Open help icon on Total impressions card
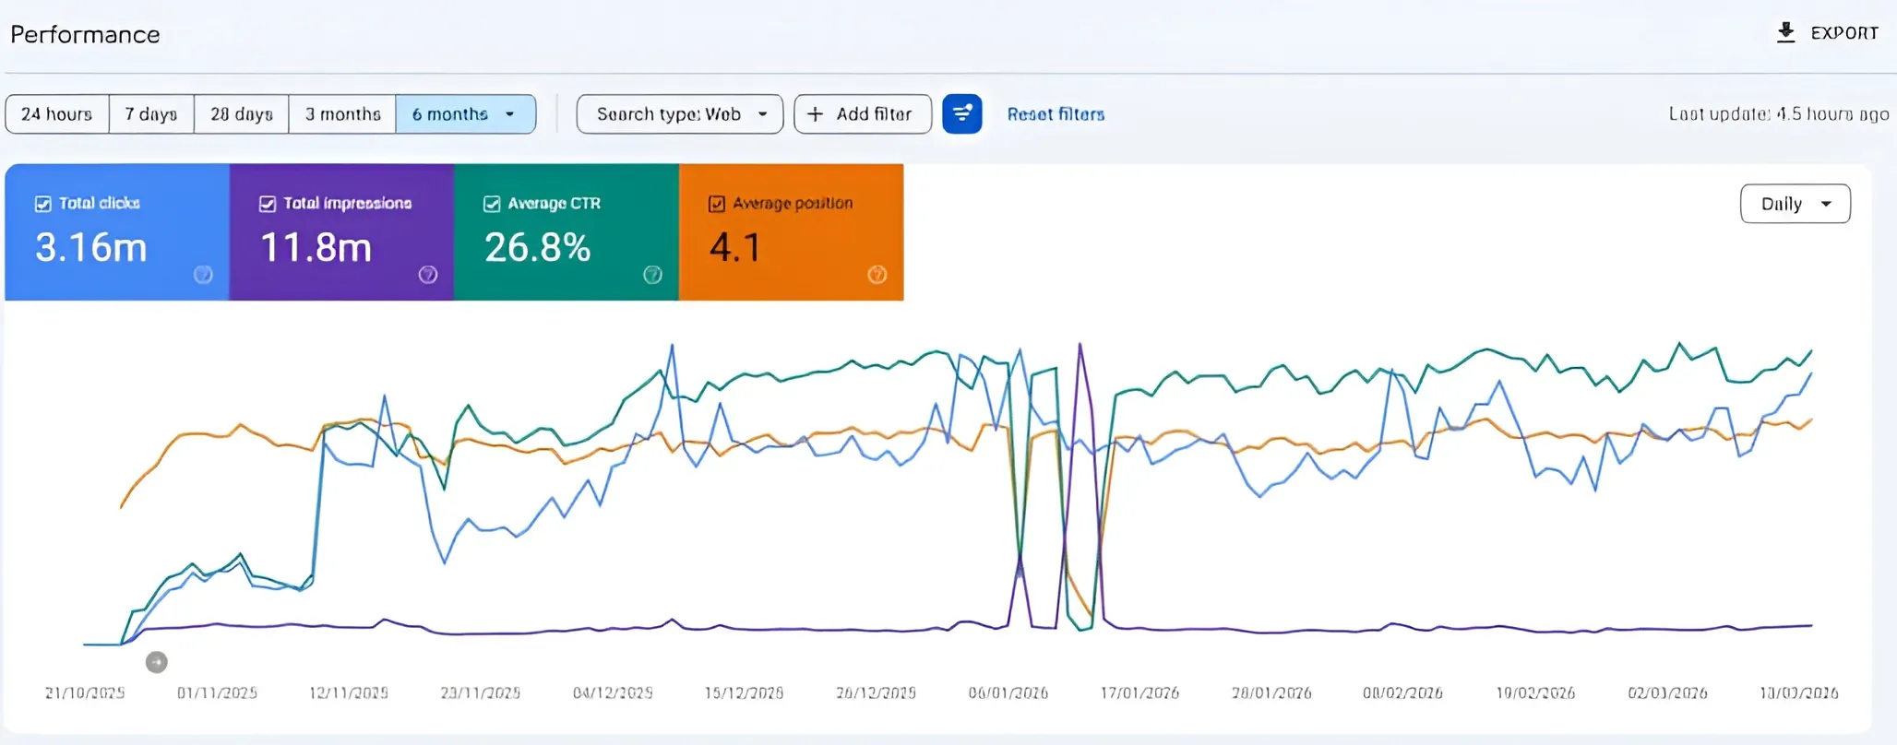 click(x=428, y=275)
